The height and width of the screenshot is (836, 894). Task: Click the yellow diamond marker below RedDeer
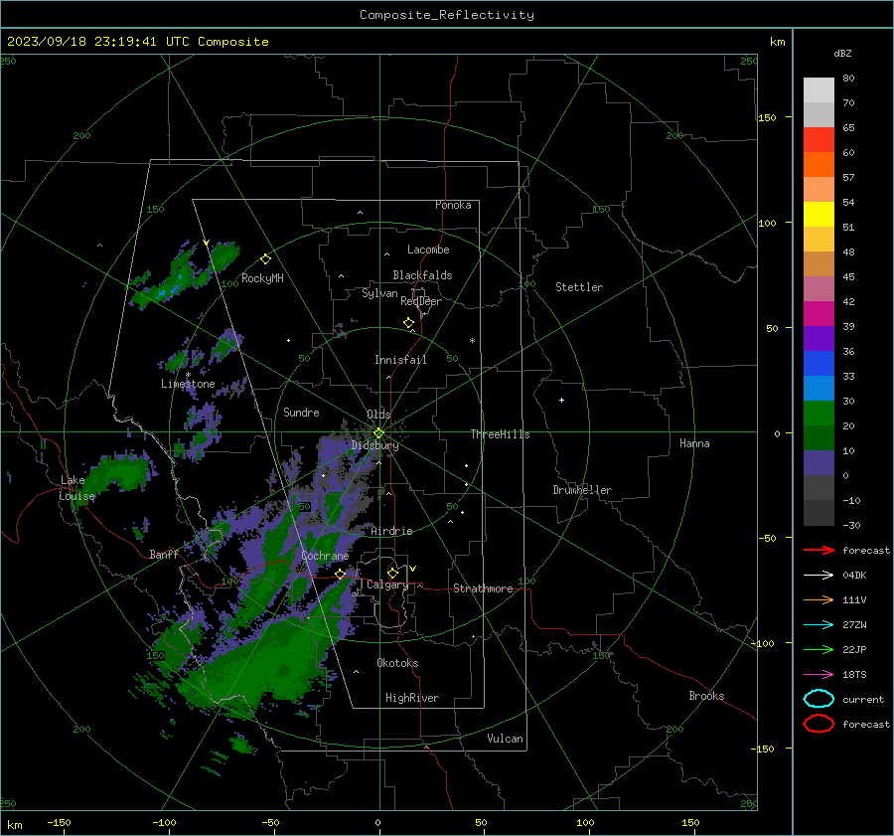[409, 323]
